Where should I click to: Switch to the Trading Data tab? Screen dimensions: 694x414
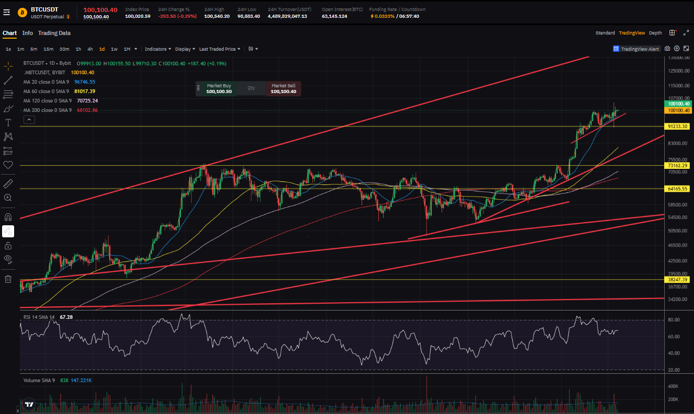(x=54, y=33)
